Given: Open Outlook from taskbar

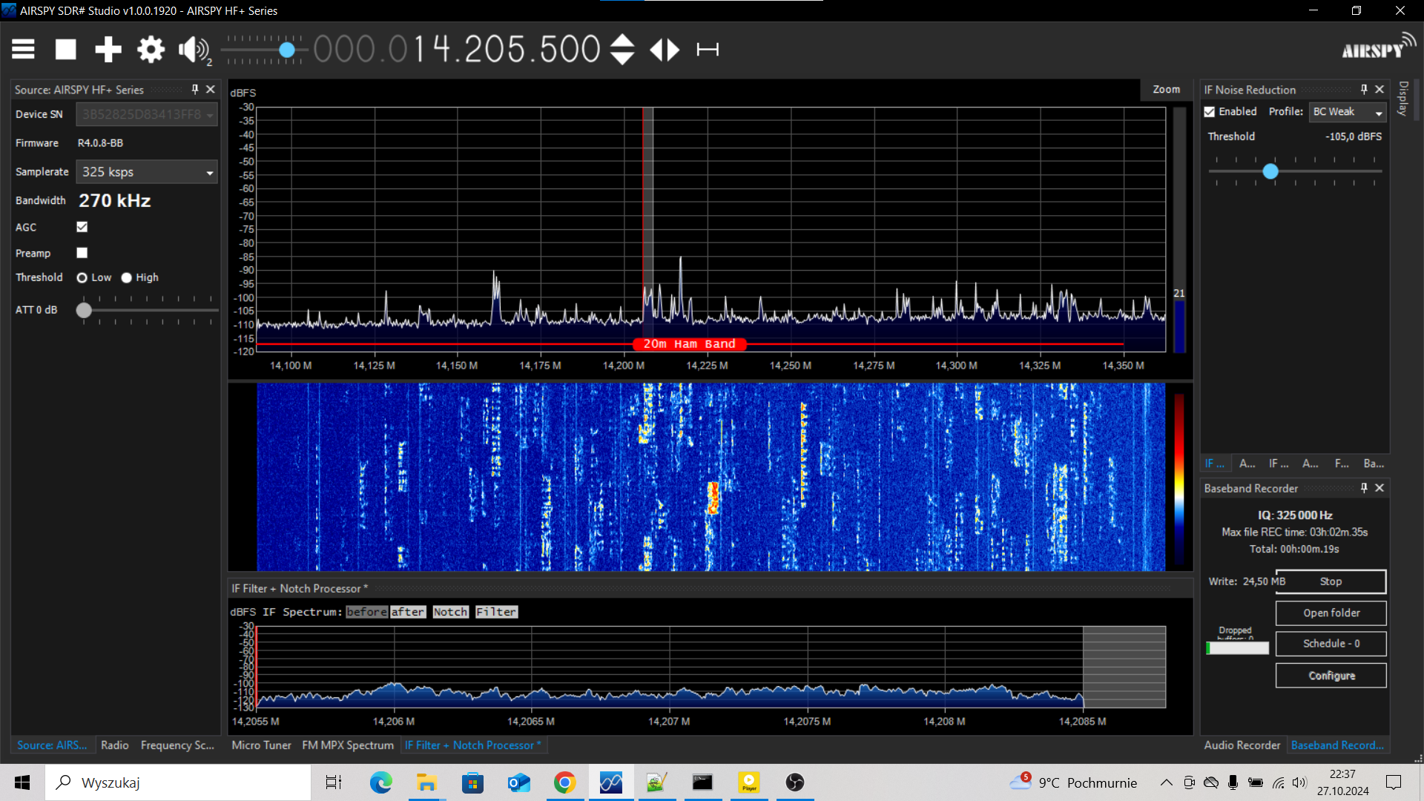Looking at the screenshot, I should pyautogui.click(x=518, y=782).
